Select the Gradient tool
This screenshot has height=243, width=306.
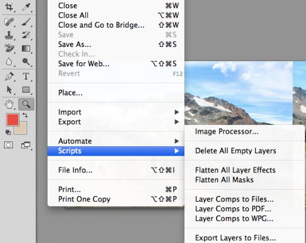click(x=26, y=49)
